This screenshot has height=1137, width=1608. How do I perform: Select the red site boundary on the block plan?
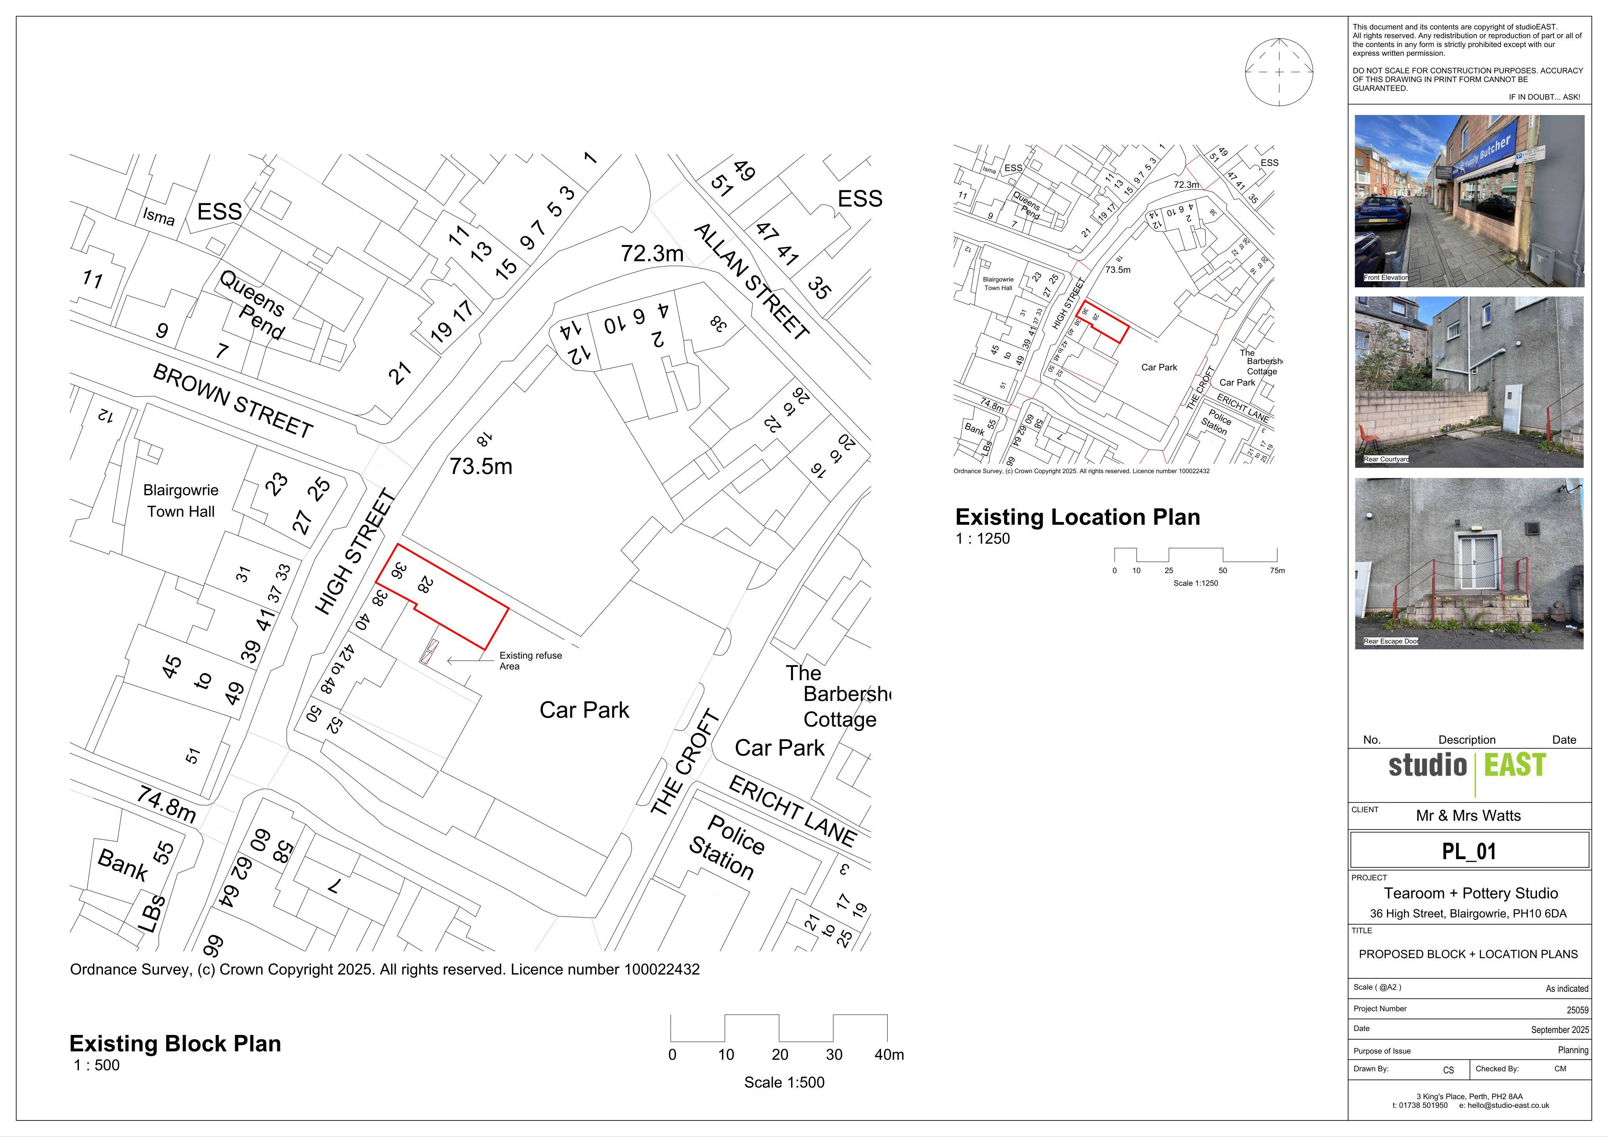[x=442, y=597]
